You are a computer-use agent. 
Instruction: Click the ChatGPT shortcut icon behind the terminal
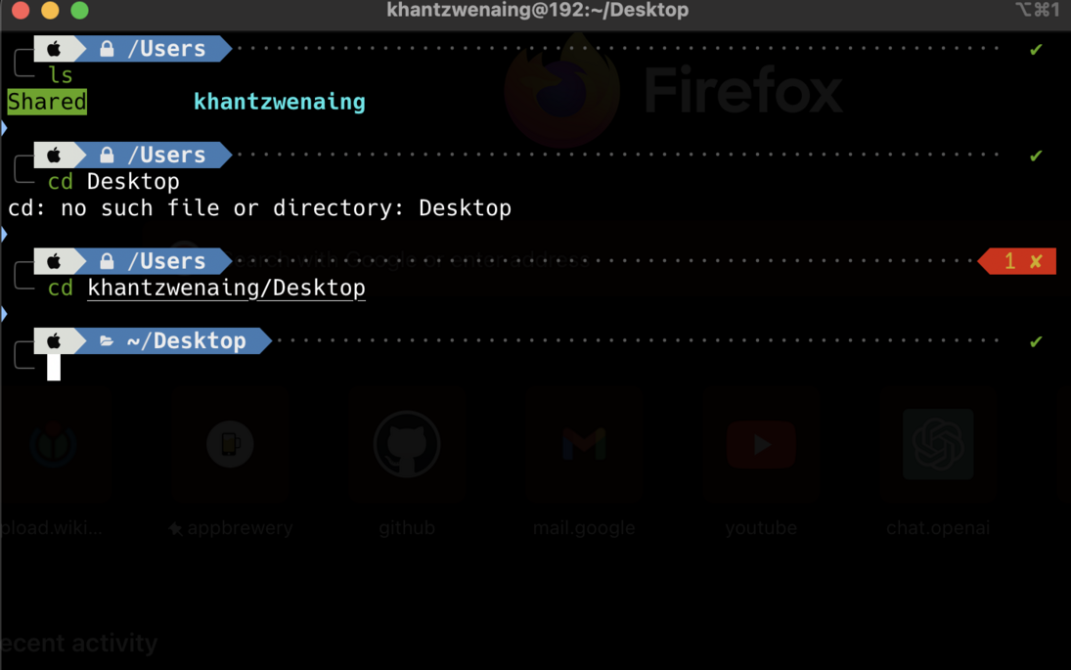[937, 445]
